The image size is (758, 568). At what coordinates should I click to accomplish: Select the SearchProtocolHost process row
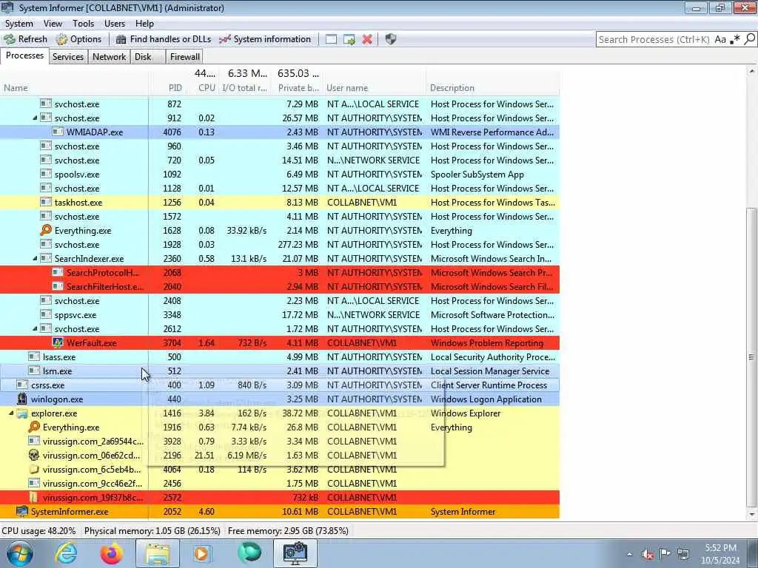pyautogui.click(x=279, y=272)
